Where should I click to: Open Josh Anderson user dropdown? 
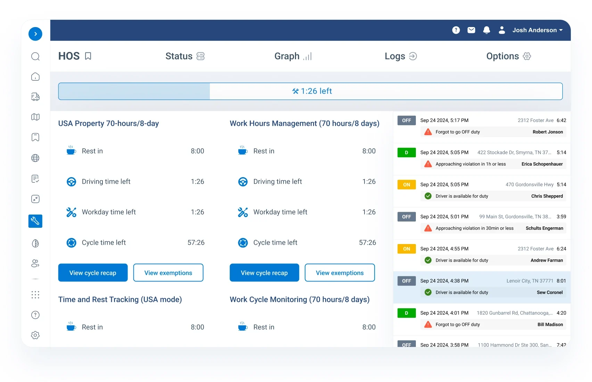(537, 30)
